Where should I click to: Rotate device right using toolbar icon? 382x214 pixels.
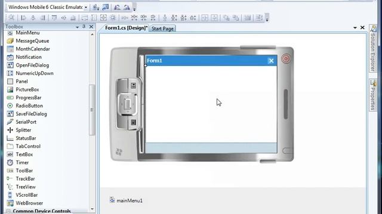coord(127,7)
